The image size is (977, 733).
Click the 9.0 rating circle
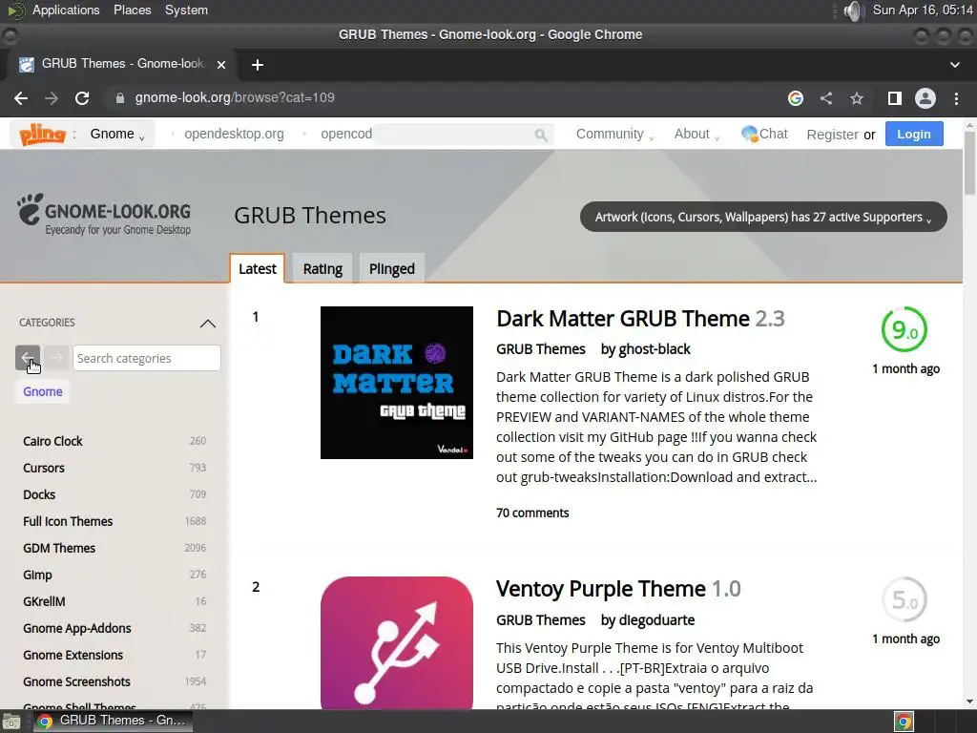(904, 329)
